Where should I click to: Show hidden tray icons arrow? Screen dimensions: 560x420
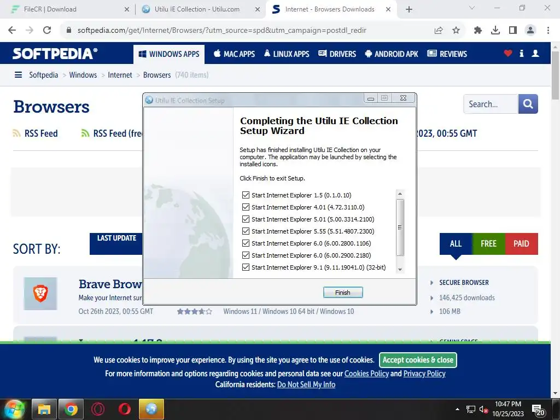tap(457, 409)
